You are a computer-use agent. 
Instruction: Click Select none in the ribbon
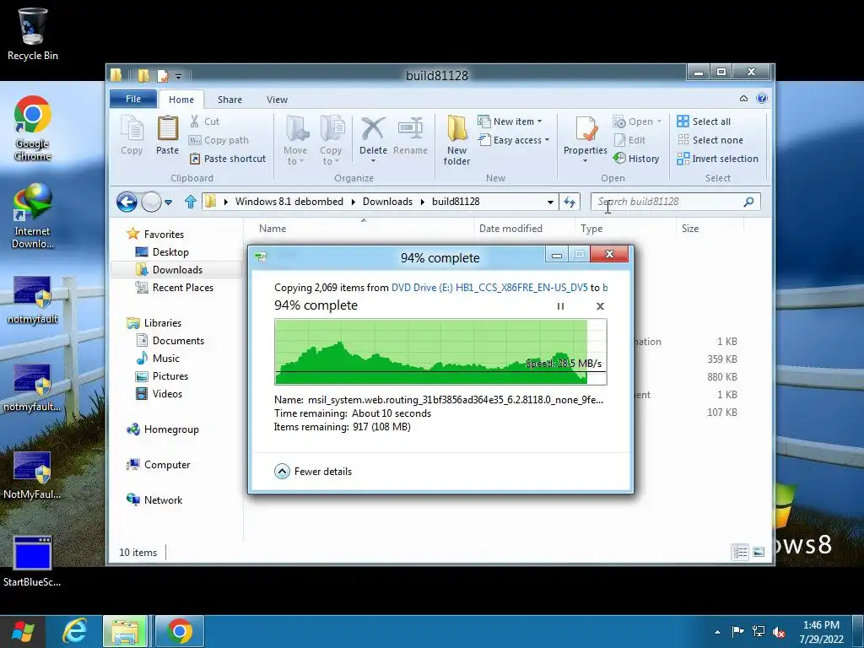click(x=710, y=140)
